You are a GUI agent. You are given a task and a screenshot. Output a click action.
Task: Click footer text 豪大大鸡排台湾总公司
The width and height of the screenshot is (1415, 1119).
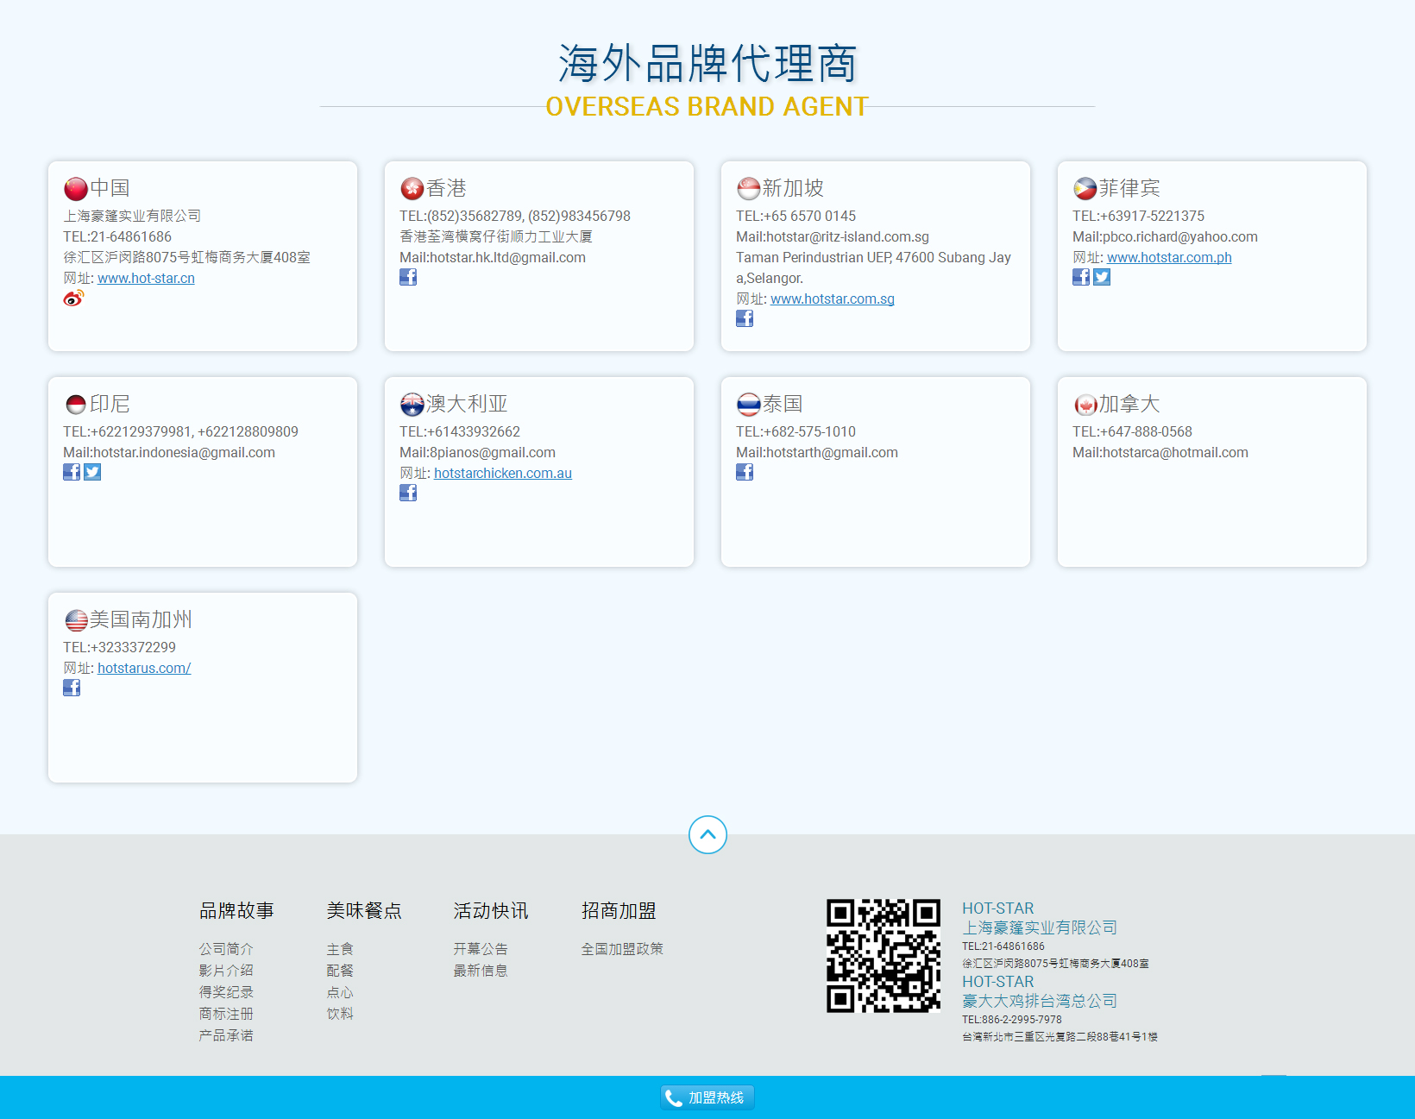click(x=1040, y=1001)
